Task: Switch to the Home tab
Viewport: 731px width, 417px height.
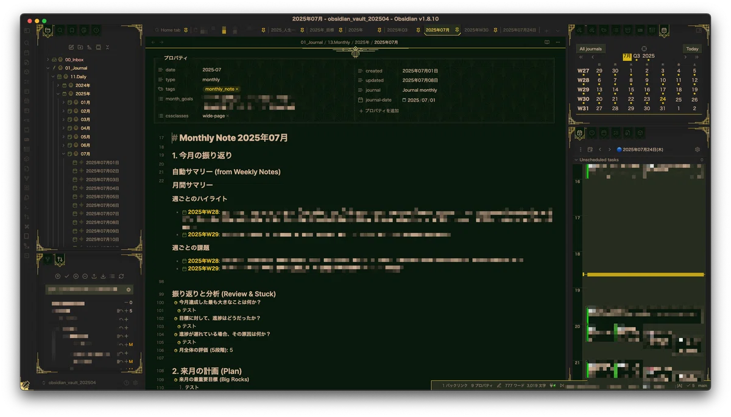Action: (170, 30)
